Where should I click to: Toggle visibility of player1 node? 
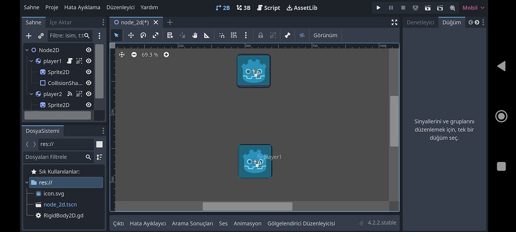(x=89, y=61)
